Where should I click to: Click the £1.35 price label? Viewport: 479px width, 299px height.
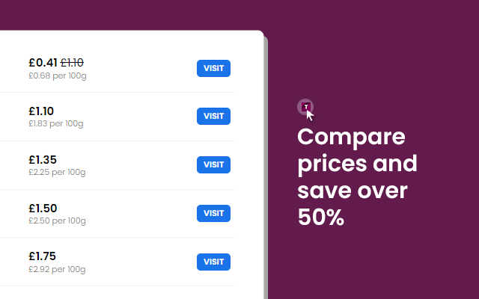point(43,159)
